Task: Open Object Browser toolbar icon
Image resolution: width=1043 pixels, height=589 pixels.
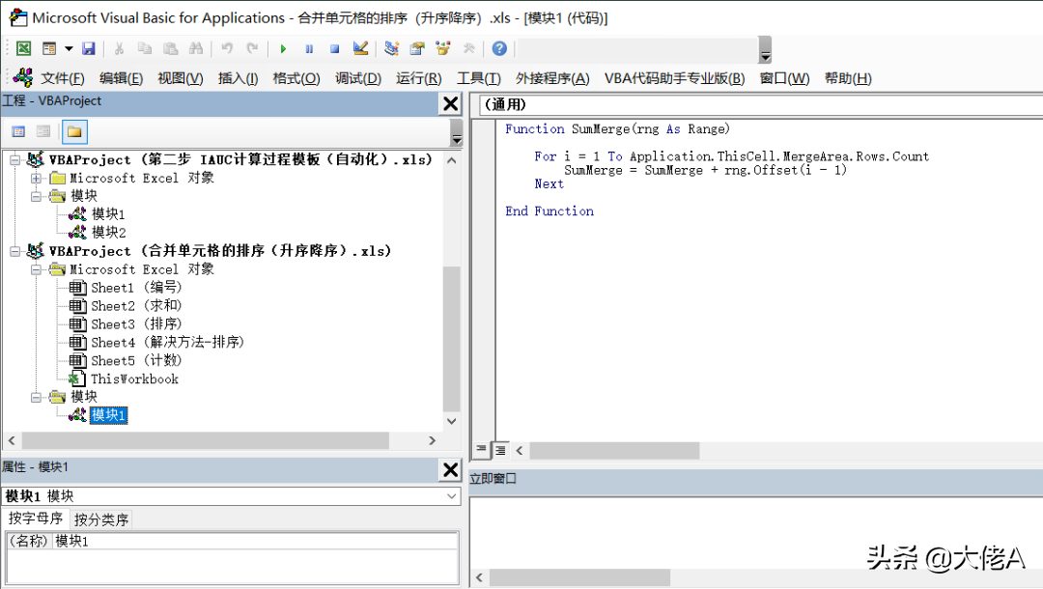Action: coord(443,48)
